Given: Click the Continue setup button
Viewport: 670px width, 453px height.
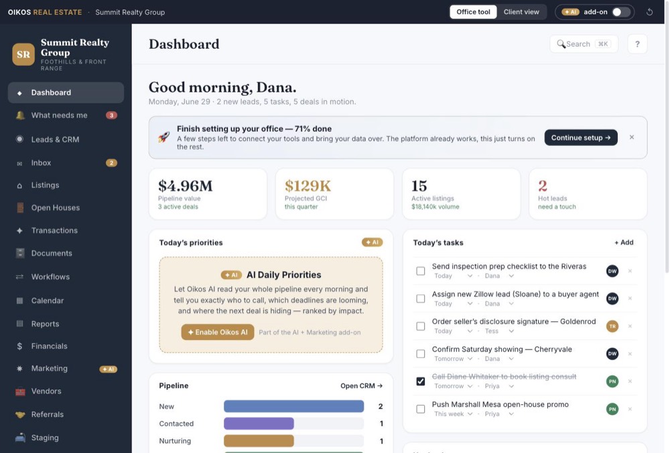Looking at the screenshot, I should [581, 137].
